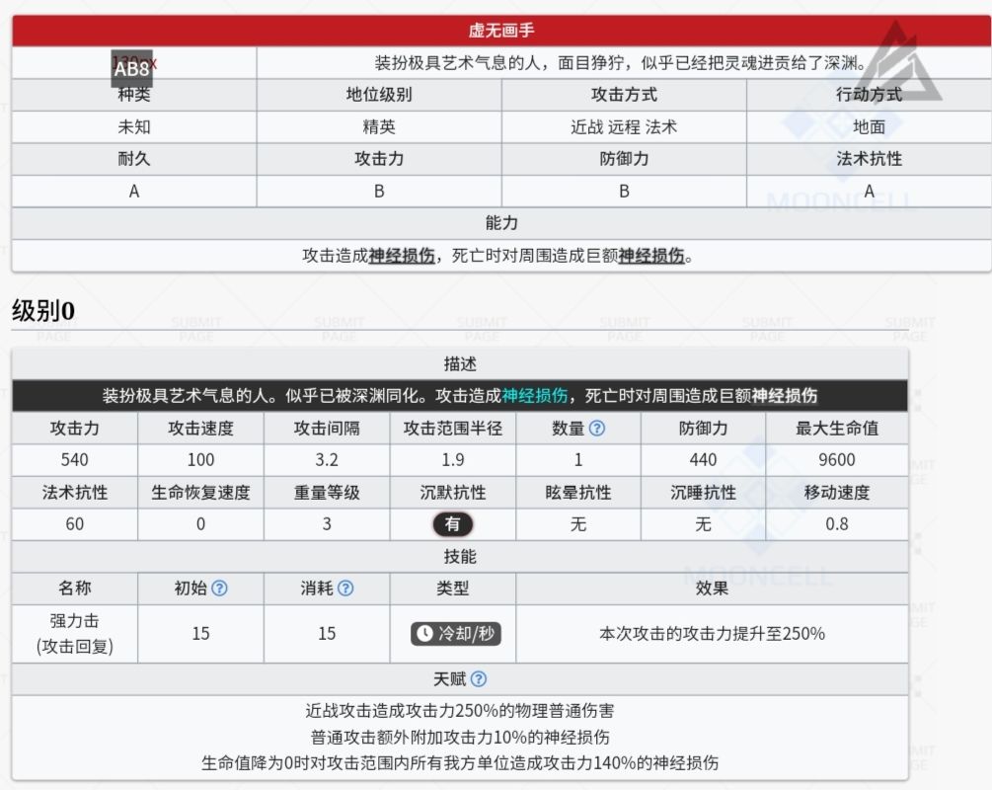The width and height of the screenshot is (992, 790).
Task: Click move speed value 0.8
Action: point(836,524)
